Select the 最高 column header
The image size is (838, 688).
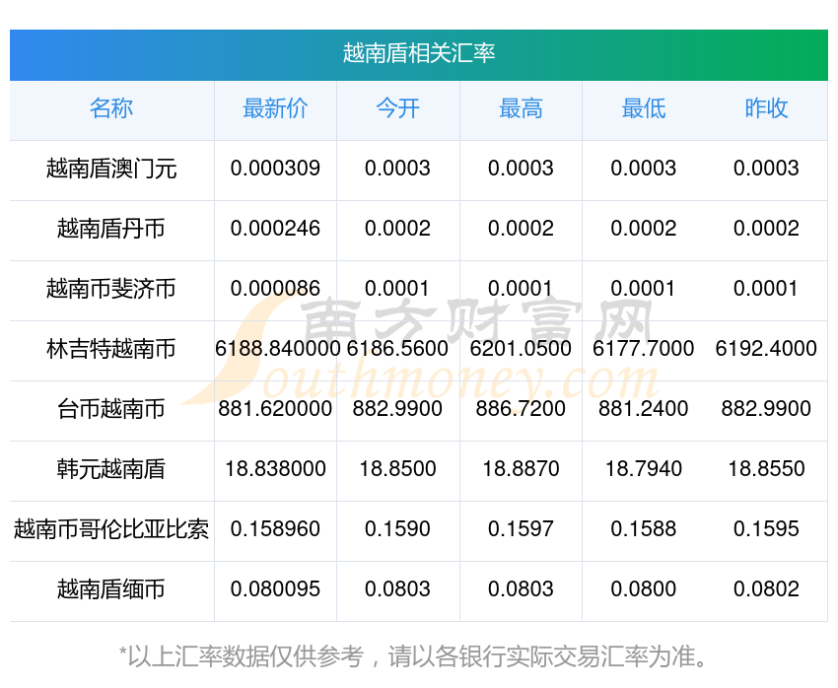click(521, 108)
